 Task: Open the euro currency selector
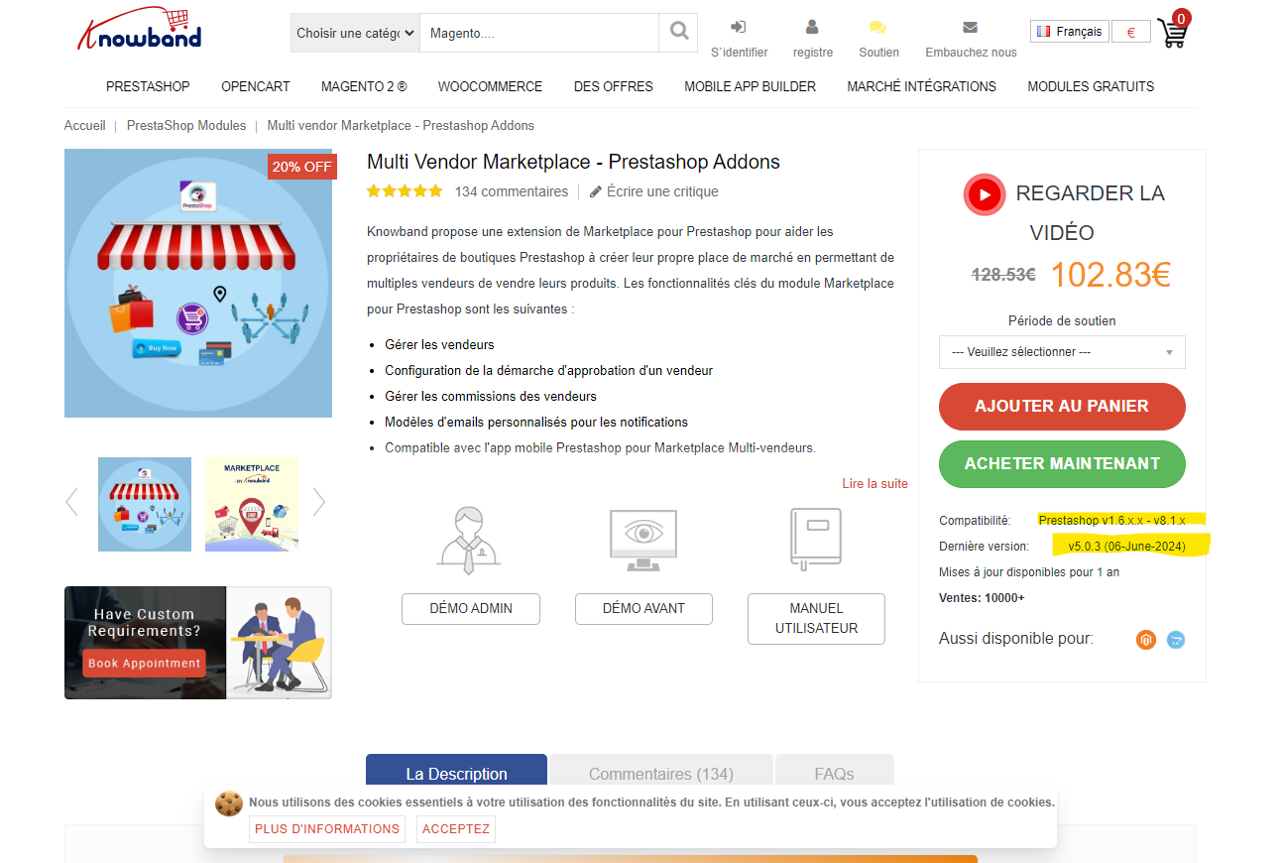coord(1130,32)
